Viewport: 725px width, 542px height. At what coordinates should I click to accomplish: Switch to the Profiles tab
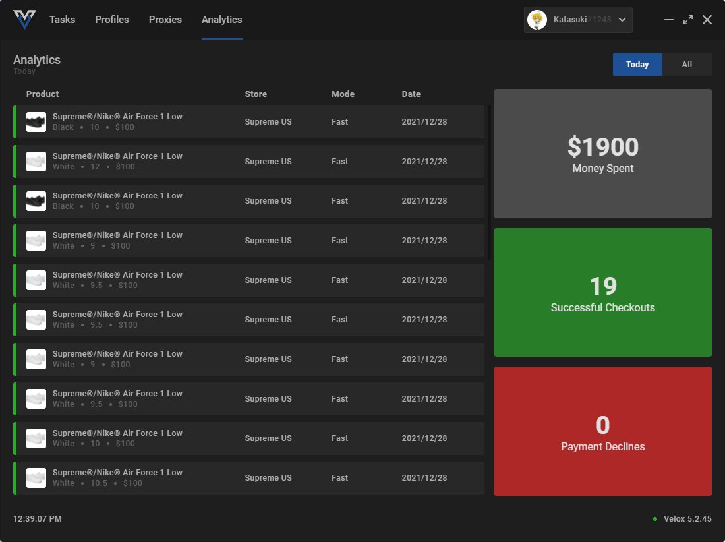click(x=112, y=19)
